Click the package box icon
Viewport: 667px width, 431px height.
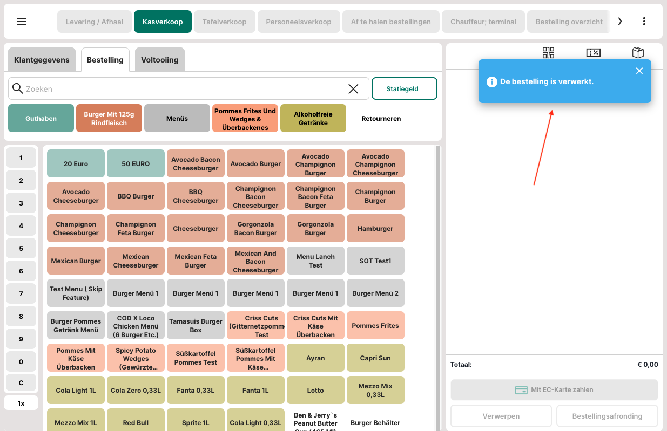pos(638,52)
